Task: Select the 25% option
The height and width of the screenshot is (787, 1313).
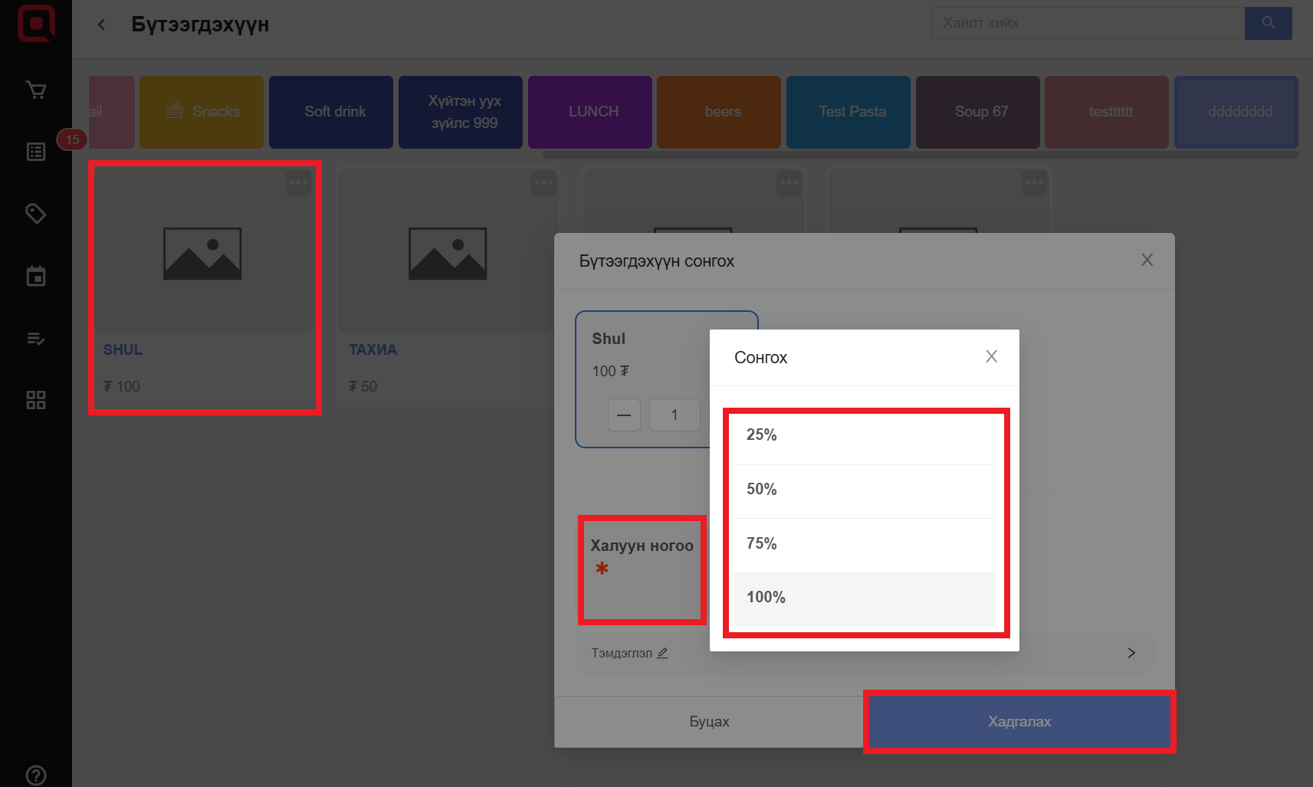Action: pos(864,435)
